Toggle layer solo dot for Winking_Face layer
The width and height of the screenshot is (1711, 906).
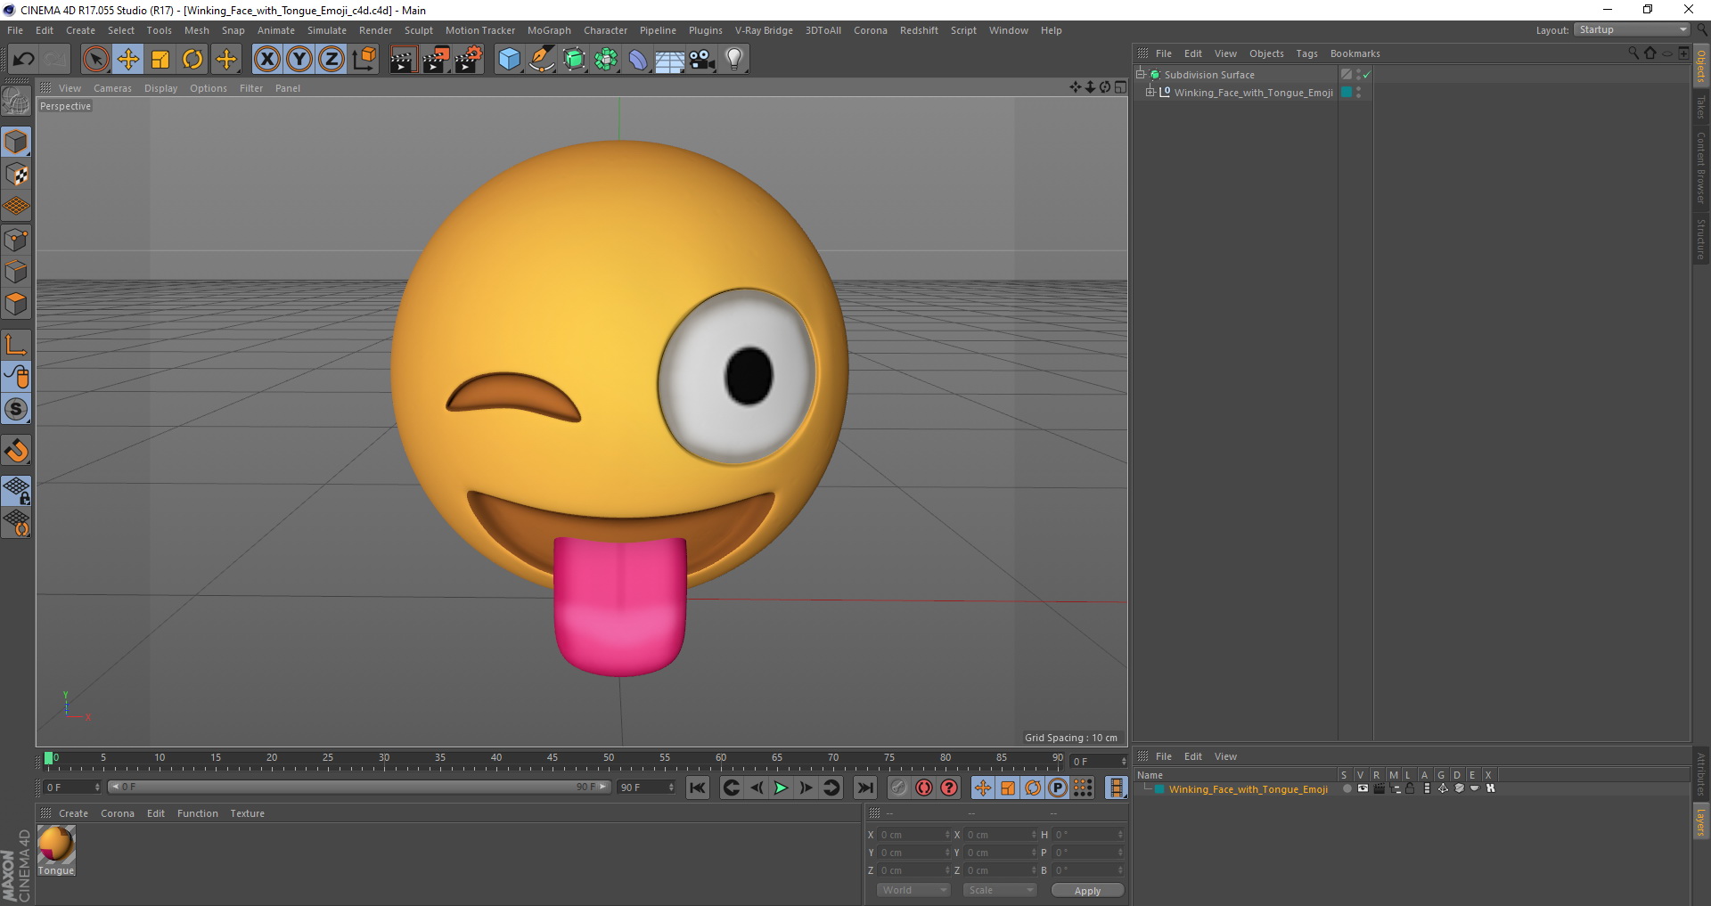click(1347, 788)
